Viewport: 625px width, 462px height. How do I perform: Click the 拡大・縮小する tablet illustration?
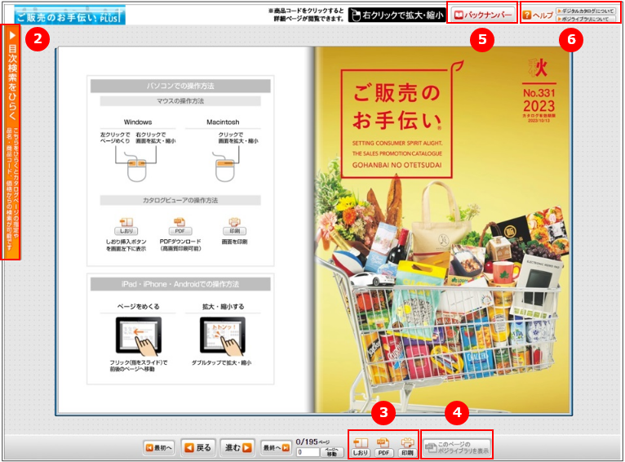pos(223,336)
